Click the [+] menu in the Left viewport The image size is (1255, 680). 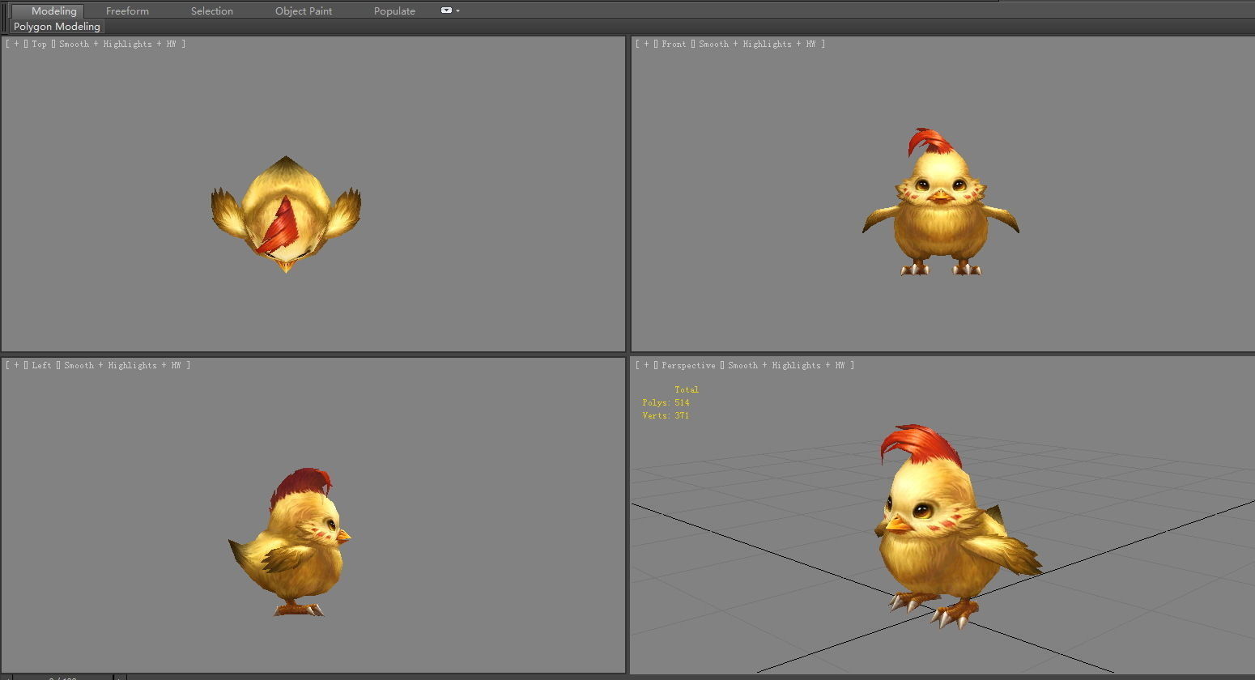(x=16, y=365)
